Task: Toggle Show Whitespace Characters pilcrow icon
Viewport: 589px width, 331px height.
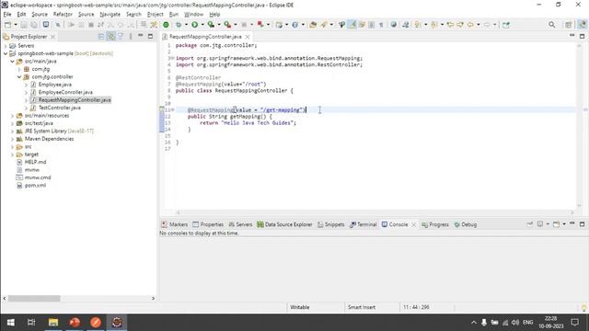Action: point(381,25)
